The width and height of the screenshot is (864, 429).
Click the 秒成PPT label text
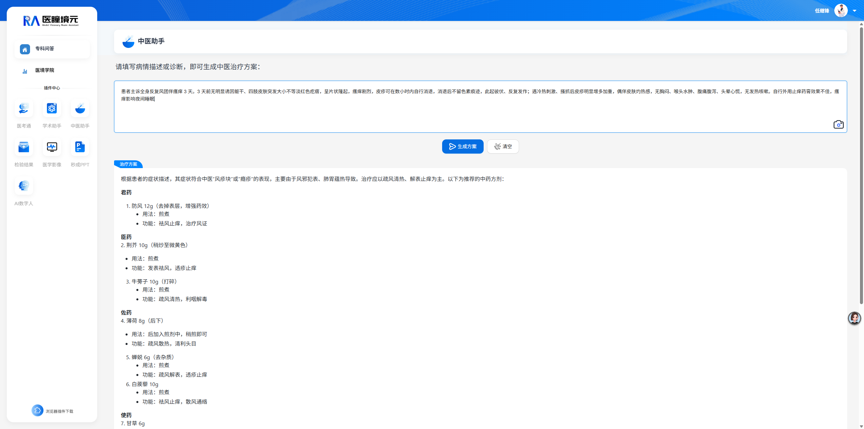(x=80, y=165)
